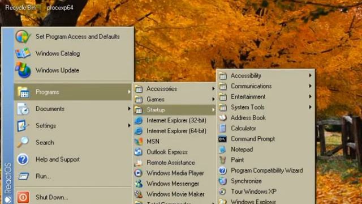
Task: Click the Synchronize text label
Action: 246,181
